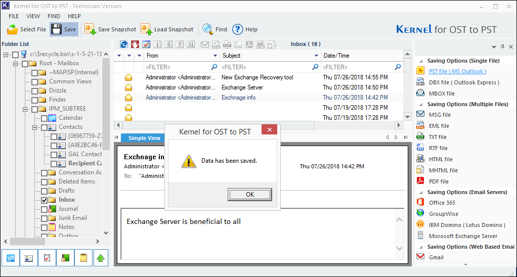Screen dimensions: 517x277
Task: Click the envelope MSG icon above message list
Action: pos(205,44)
